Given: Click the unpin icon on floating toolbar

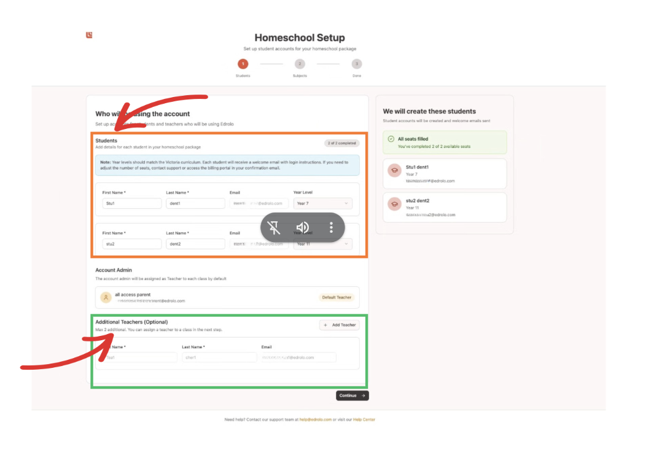Looking at the screenshot, I should pos(275,228).
